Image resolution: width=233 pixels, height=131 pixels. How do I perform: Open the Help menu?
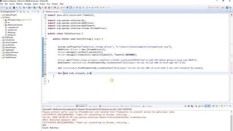(x=62, y=4)
